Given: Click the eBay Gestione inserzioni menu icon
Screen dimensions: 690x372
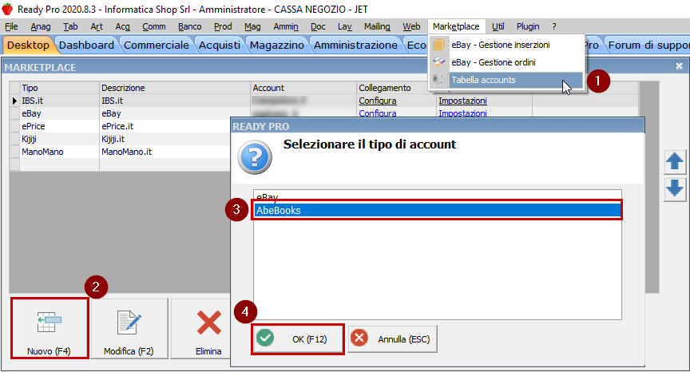Looking at the screenshot, I should pos(438,45).
